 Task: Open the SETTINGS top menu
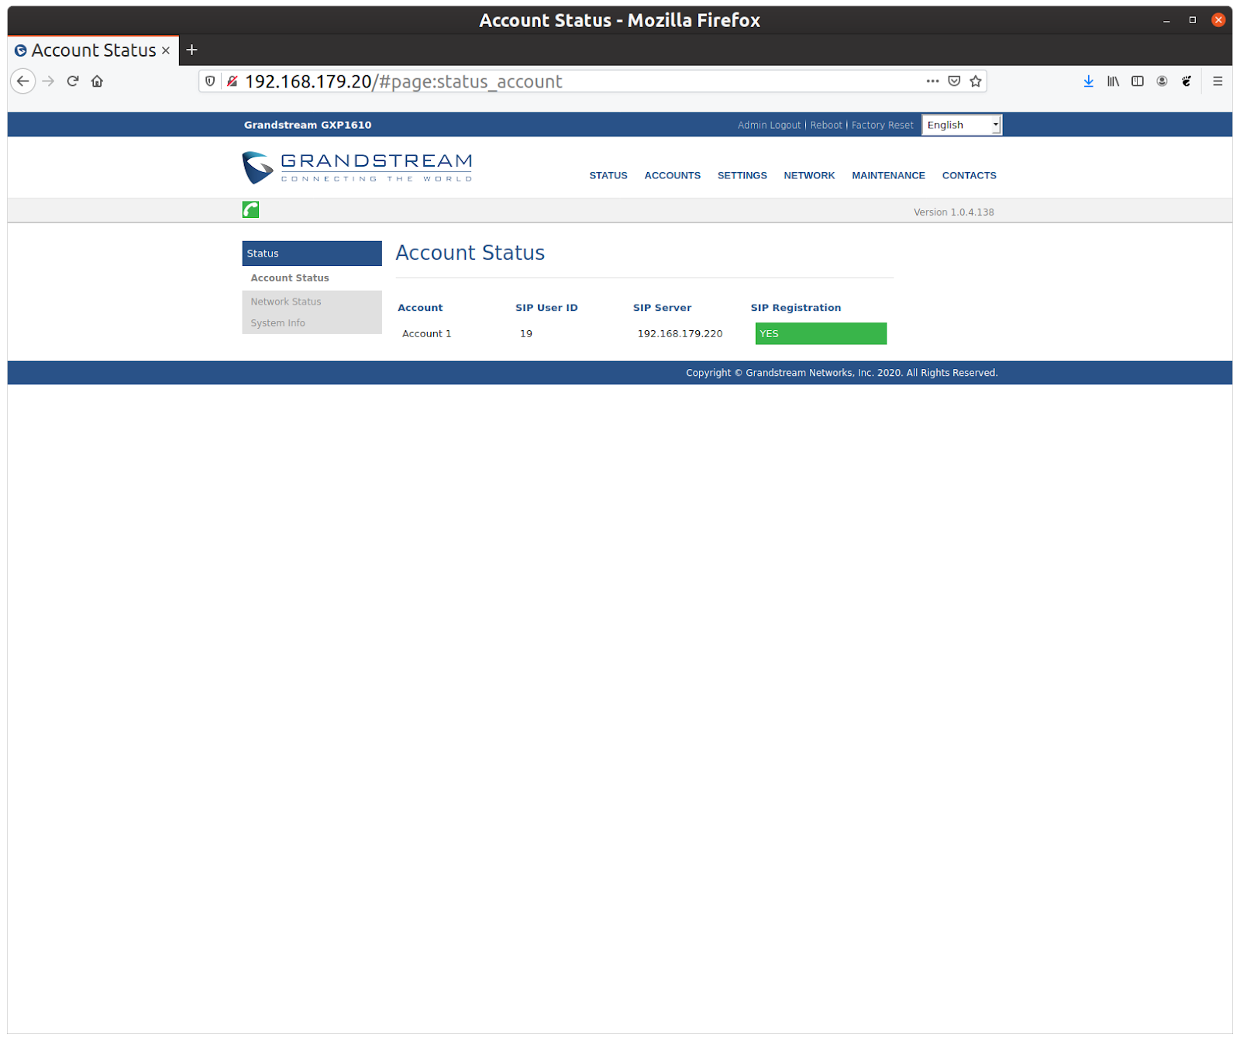click(x=742, y=176)
